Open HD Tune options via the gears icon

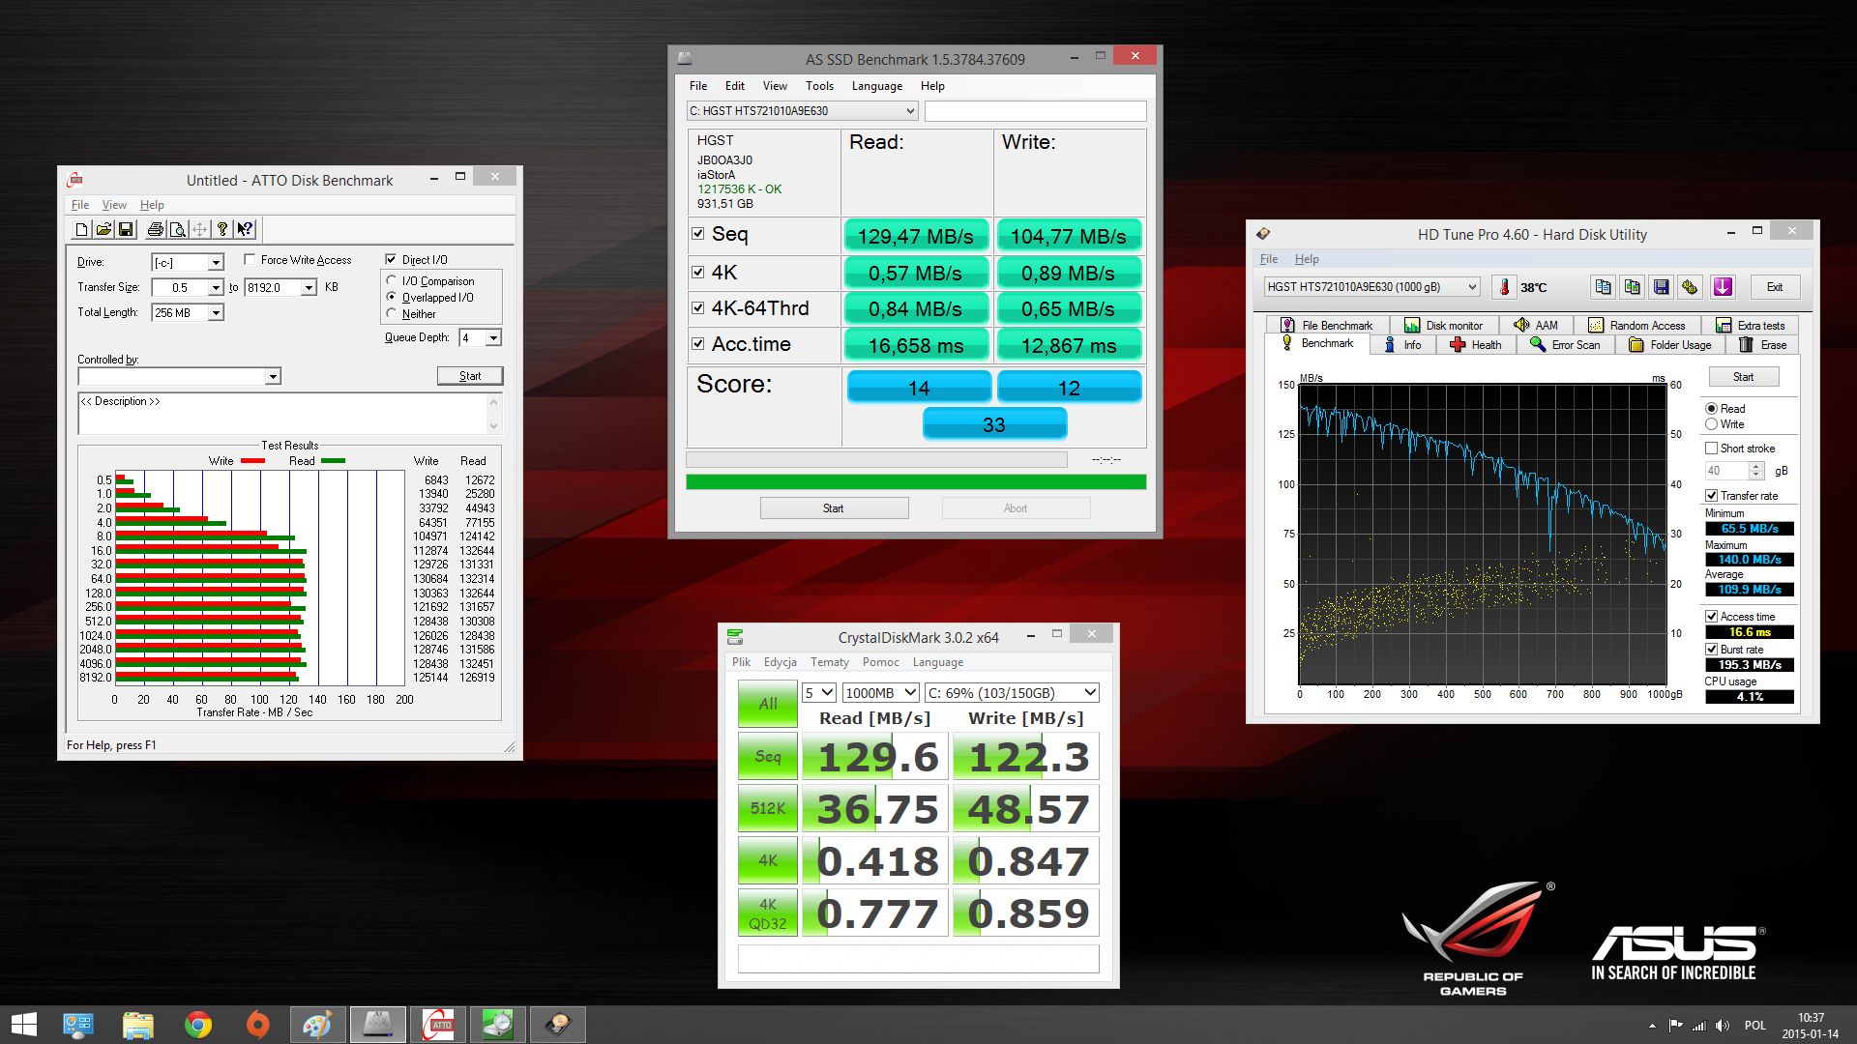point(1690,287)
